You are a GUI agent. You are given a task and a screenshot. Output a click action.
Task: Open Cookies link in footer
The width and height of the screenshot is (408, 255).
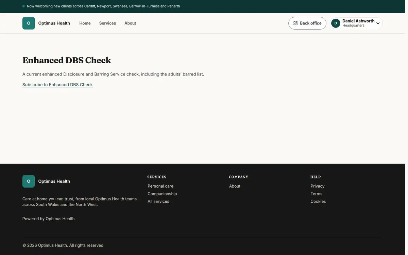(318, 201)
